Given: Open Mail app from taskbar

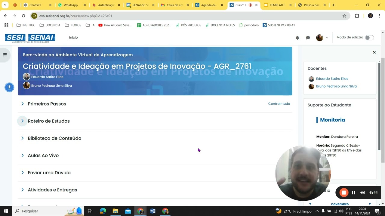Looking at the screenshot, I should [x=128, y=211].
